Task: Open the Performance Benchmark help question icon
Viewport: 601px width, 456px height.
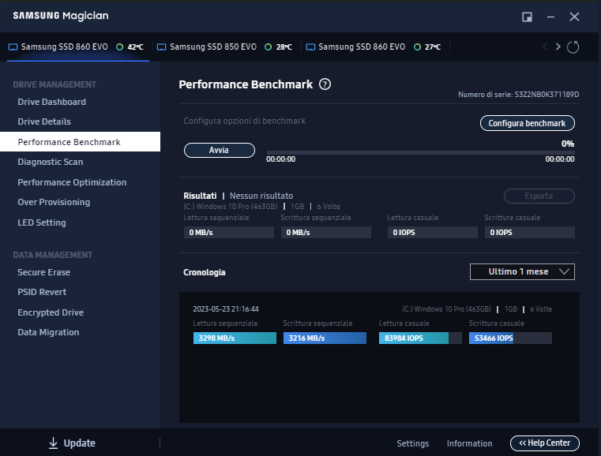Action: [x=325, y=84]
